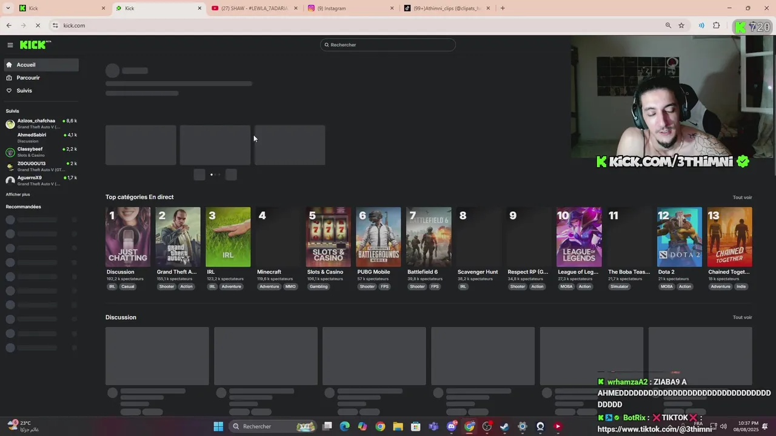Switch to the Instagram tab

[350, 8]
